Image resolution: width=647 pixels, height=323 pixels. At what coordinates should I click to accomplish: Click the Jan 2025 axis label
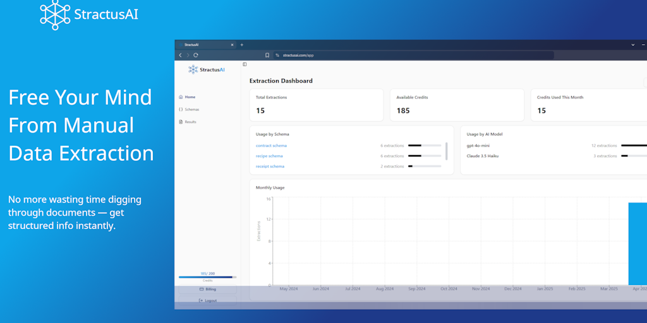tap(545, 289)
